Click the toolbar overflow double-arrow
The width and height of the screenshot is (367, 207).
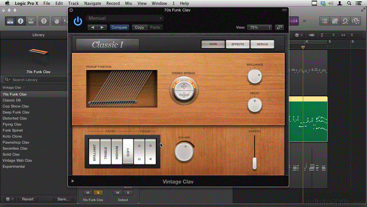[304, 21]
